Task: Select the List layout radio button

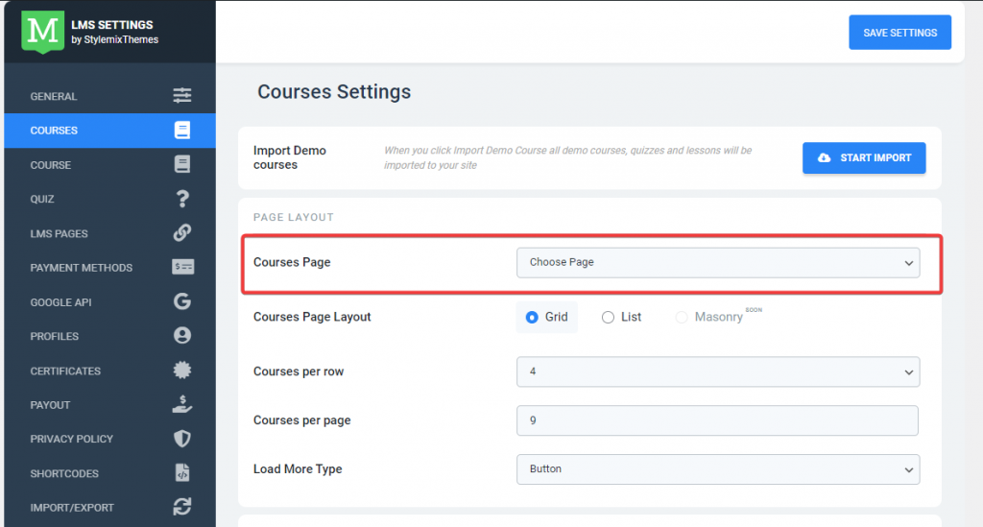Action: coord(608,317)
